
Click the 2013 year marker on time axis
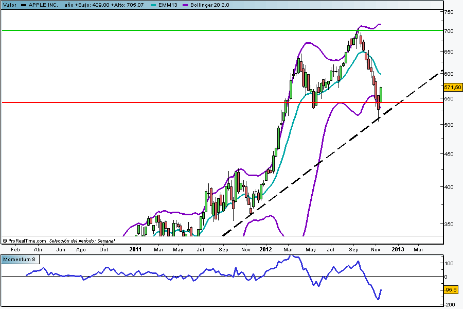click(398, 249)
